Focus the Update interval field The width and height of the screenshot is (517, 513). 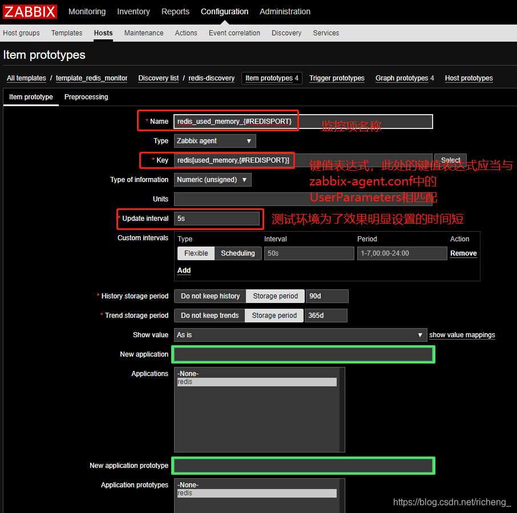217,219
